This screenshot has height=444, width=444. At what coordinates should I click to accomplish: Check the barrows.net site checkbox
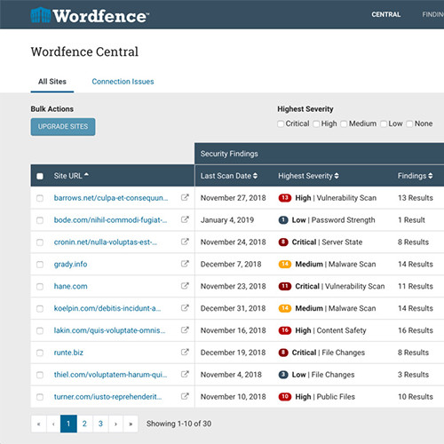click(40, 198)
